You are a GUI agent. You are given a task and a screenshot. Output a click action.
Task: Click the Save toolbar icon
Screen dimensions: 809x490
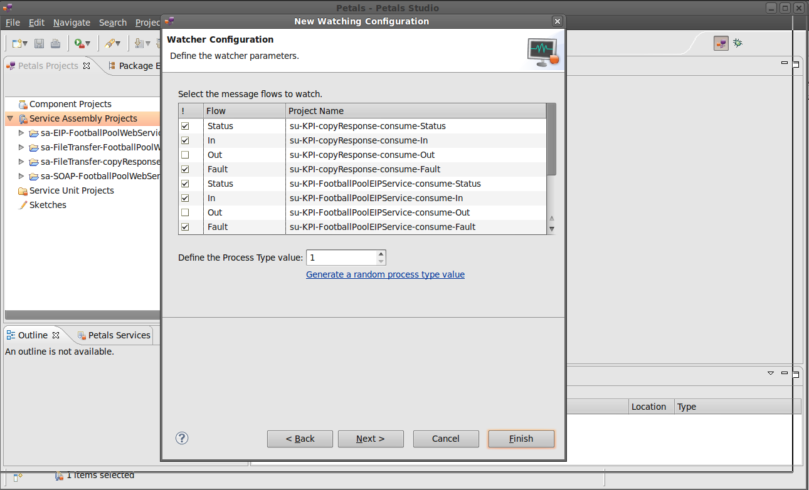[39, 43]
